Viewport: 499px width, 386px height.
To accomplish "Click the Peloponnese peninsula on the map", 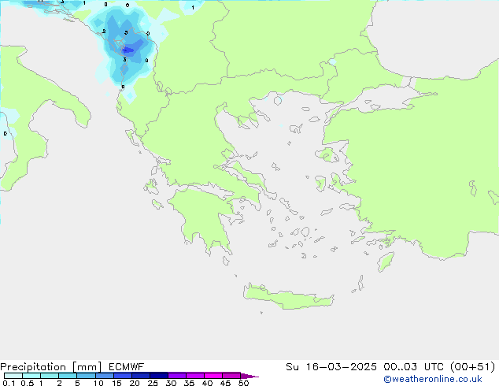I will click(204, 217).
